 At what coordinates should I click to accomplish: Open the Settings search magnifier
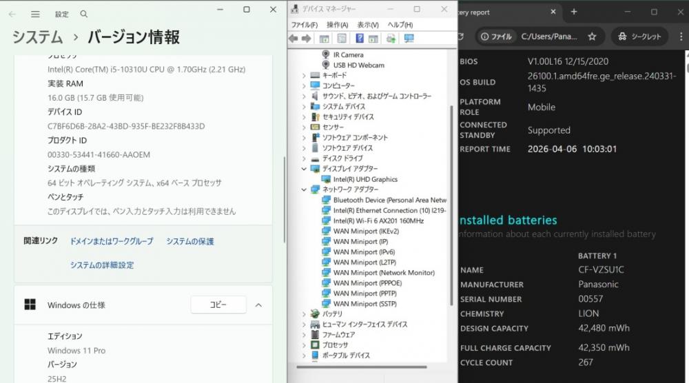tap(83, 14)
